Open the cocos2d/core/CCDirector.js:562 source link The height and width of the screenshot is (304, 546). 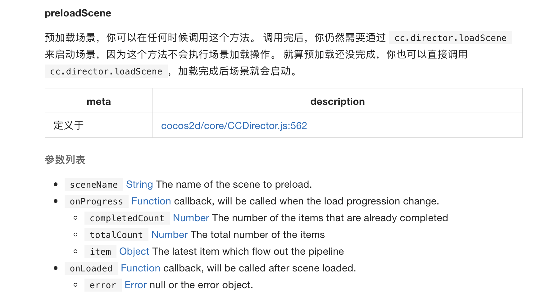pyautogui.click(x=234, y=126)
